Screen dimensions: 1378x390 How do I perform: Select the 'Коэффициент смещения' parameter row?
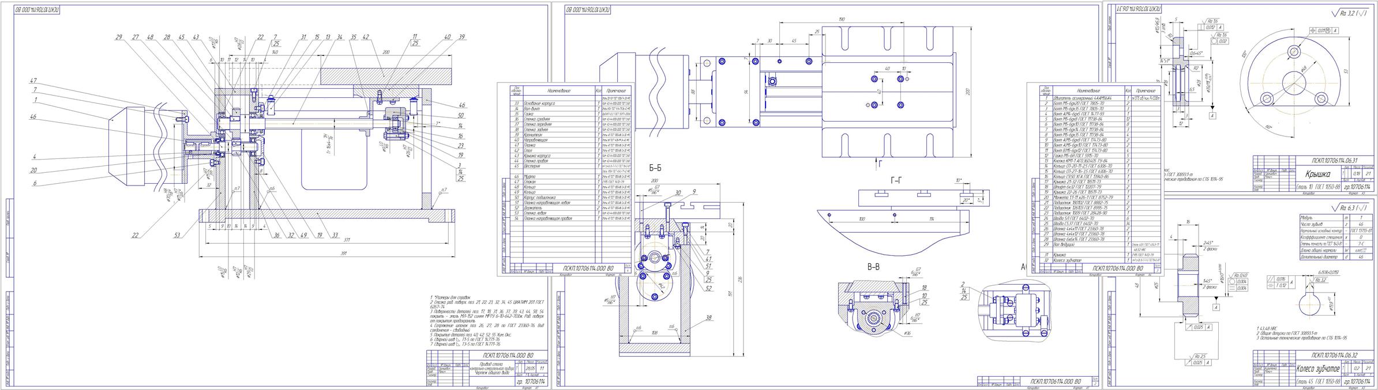[x=1336, y=237]
